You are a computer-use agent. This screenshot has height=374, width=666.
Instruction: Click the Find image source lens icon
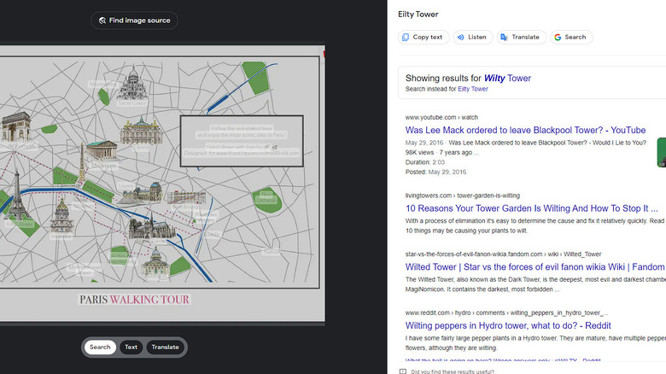[102, 20]
